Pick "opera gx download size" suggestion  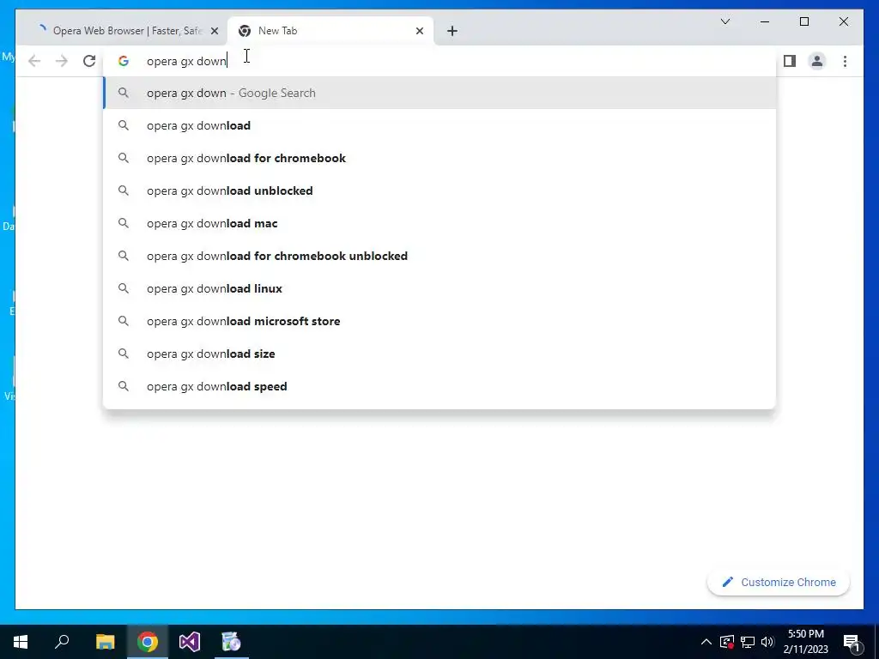point(439,354)
